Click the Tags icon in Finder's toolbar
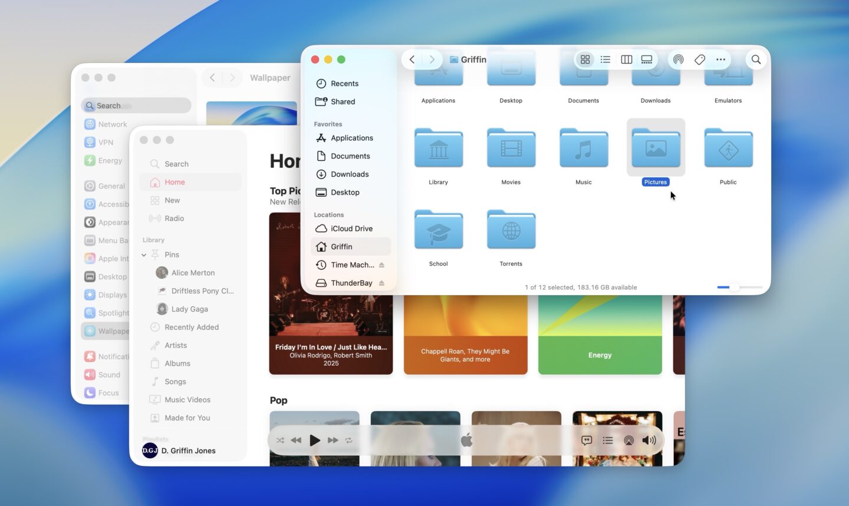The width and height of the screenshot is (849, 506). [699, 59]
